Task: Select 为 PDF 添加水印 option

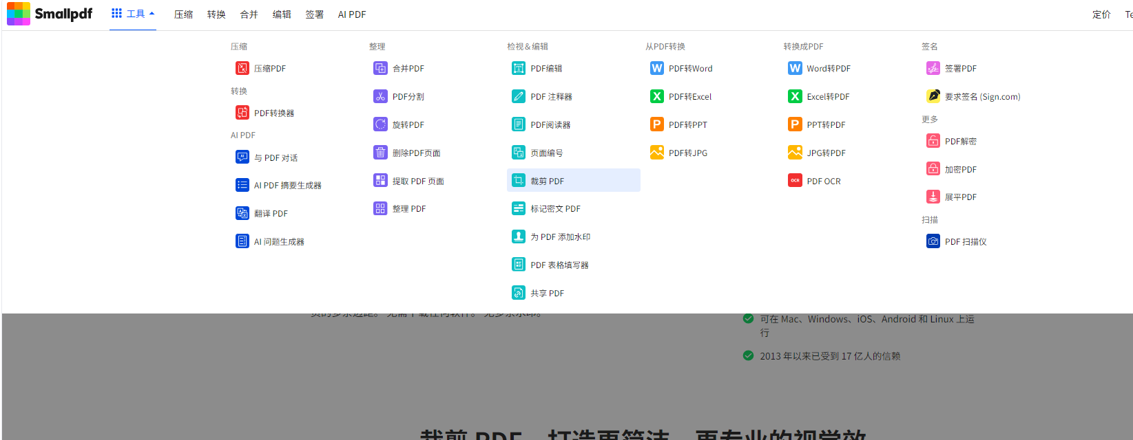Action: click(x=560, y=236)
